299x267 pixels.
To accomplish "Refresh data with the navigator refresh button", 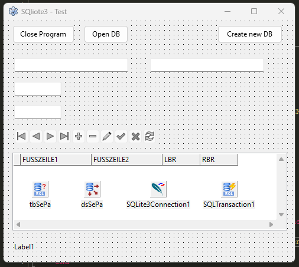I will pos(149,136).
